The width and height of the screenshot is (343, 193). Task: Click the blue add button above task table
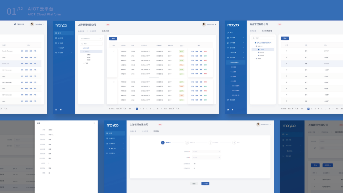click(x=113, y=38)
